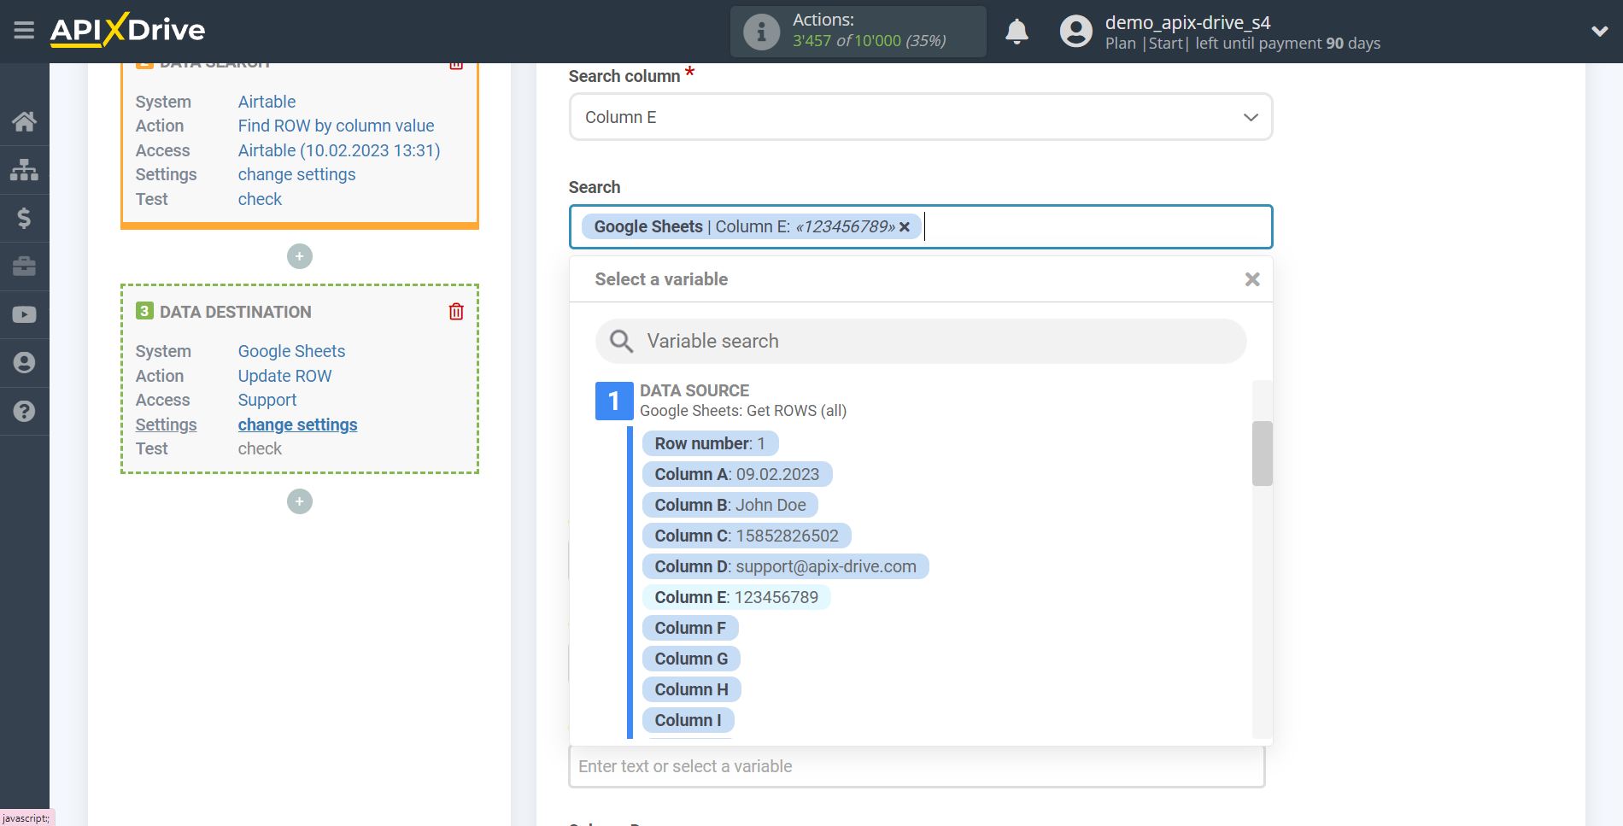Close the Select a variable panel
The width and height of the screenshot is (1623, 826).
pyautogui.click(x=1252, y=279)
